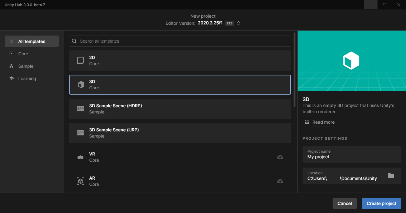Click the Create project button
The image size is (406, 213).
[x=382, y=203]
